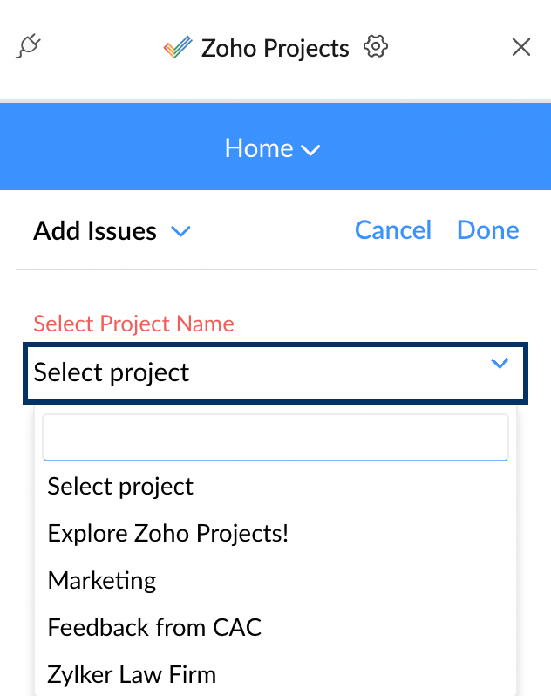Open Zoho Projects settings gear
The height and width of the screenshot is (696, 551).
(x=375, y=46)
